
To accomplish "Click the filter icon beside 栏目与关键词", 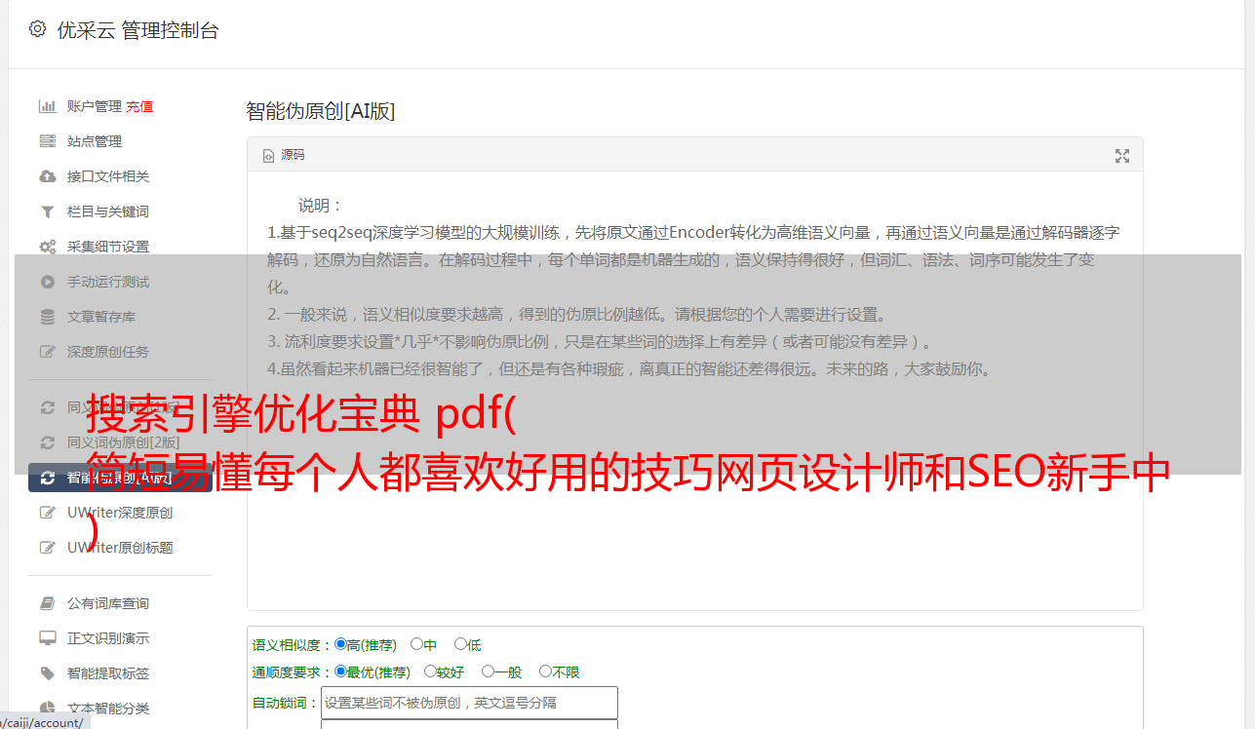I will pos(47,211).
